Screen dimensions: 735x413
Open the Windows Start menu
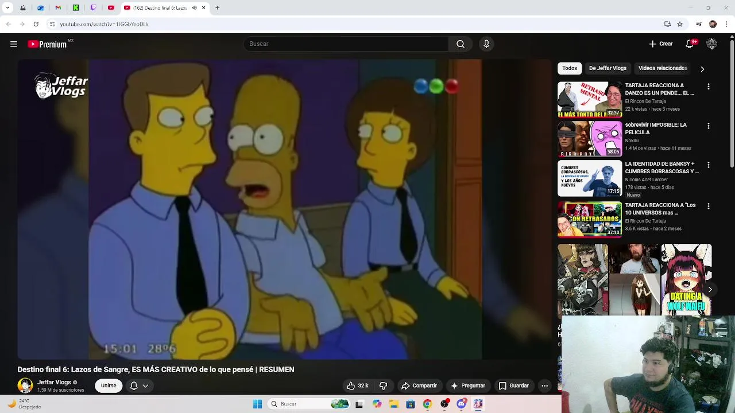[x=257, y=404]
